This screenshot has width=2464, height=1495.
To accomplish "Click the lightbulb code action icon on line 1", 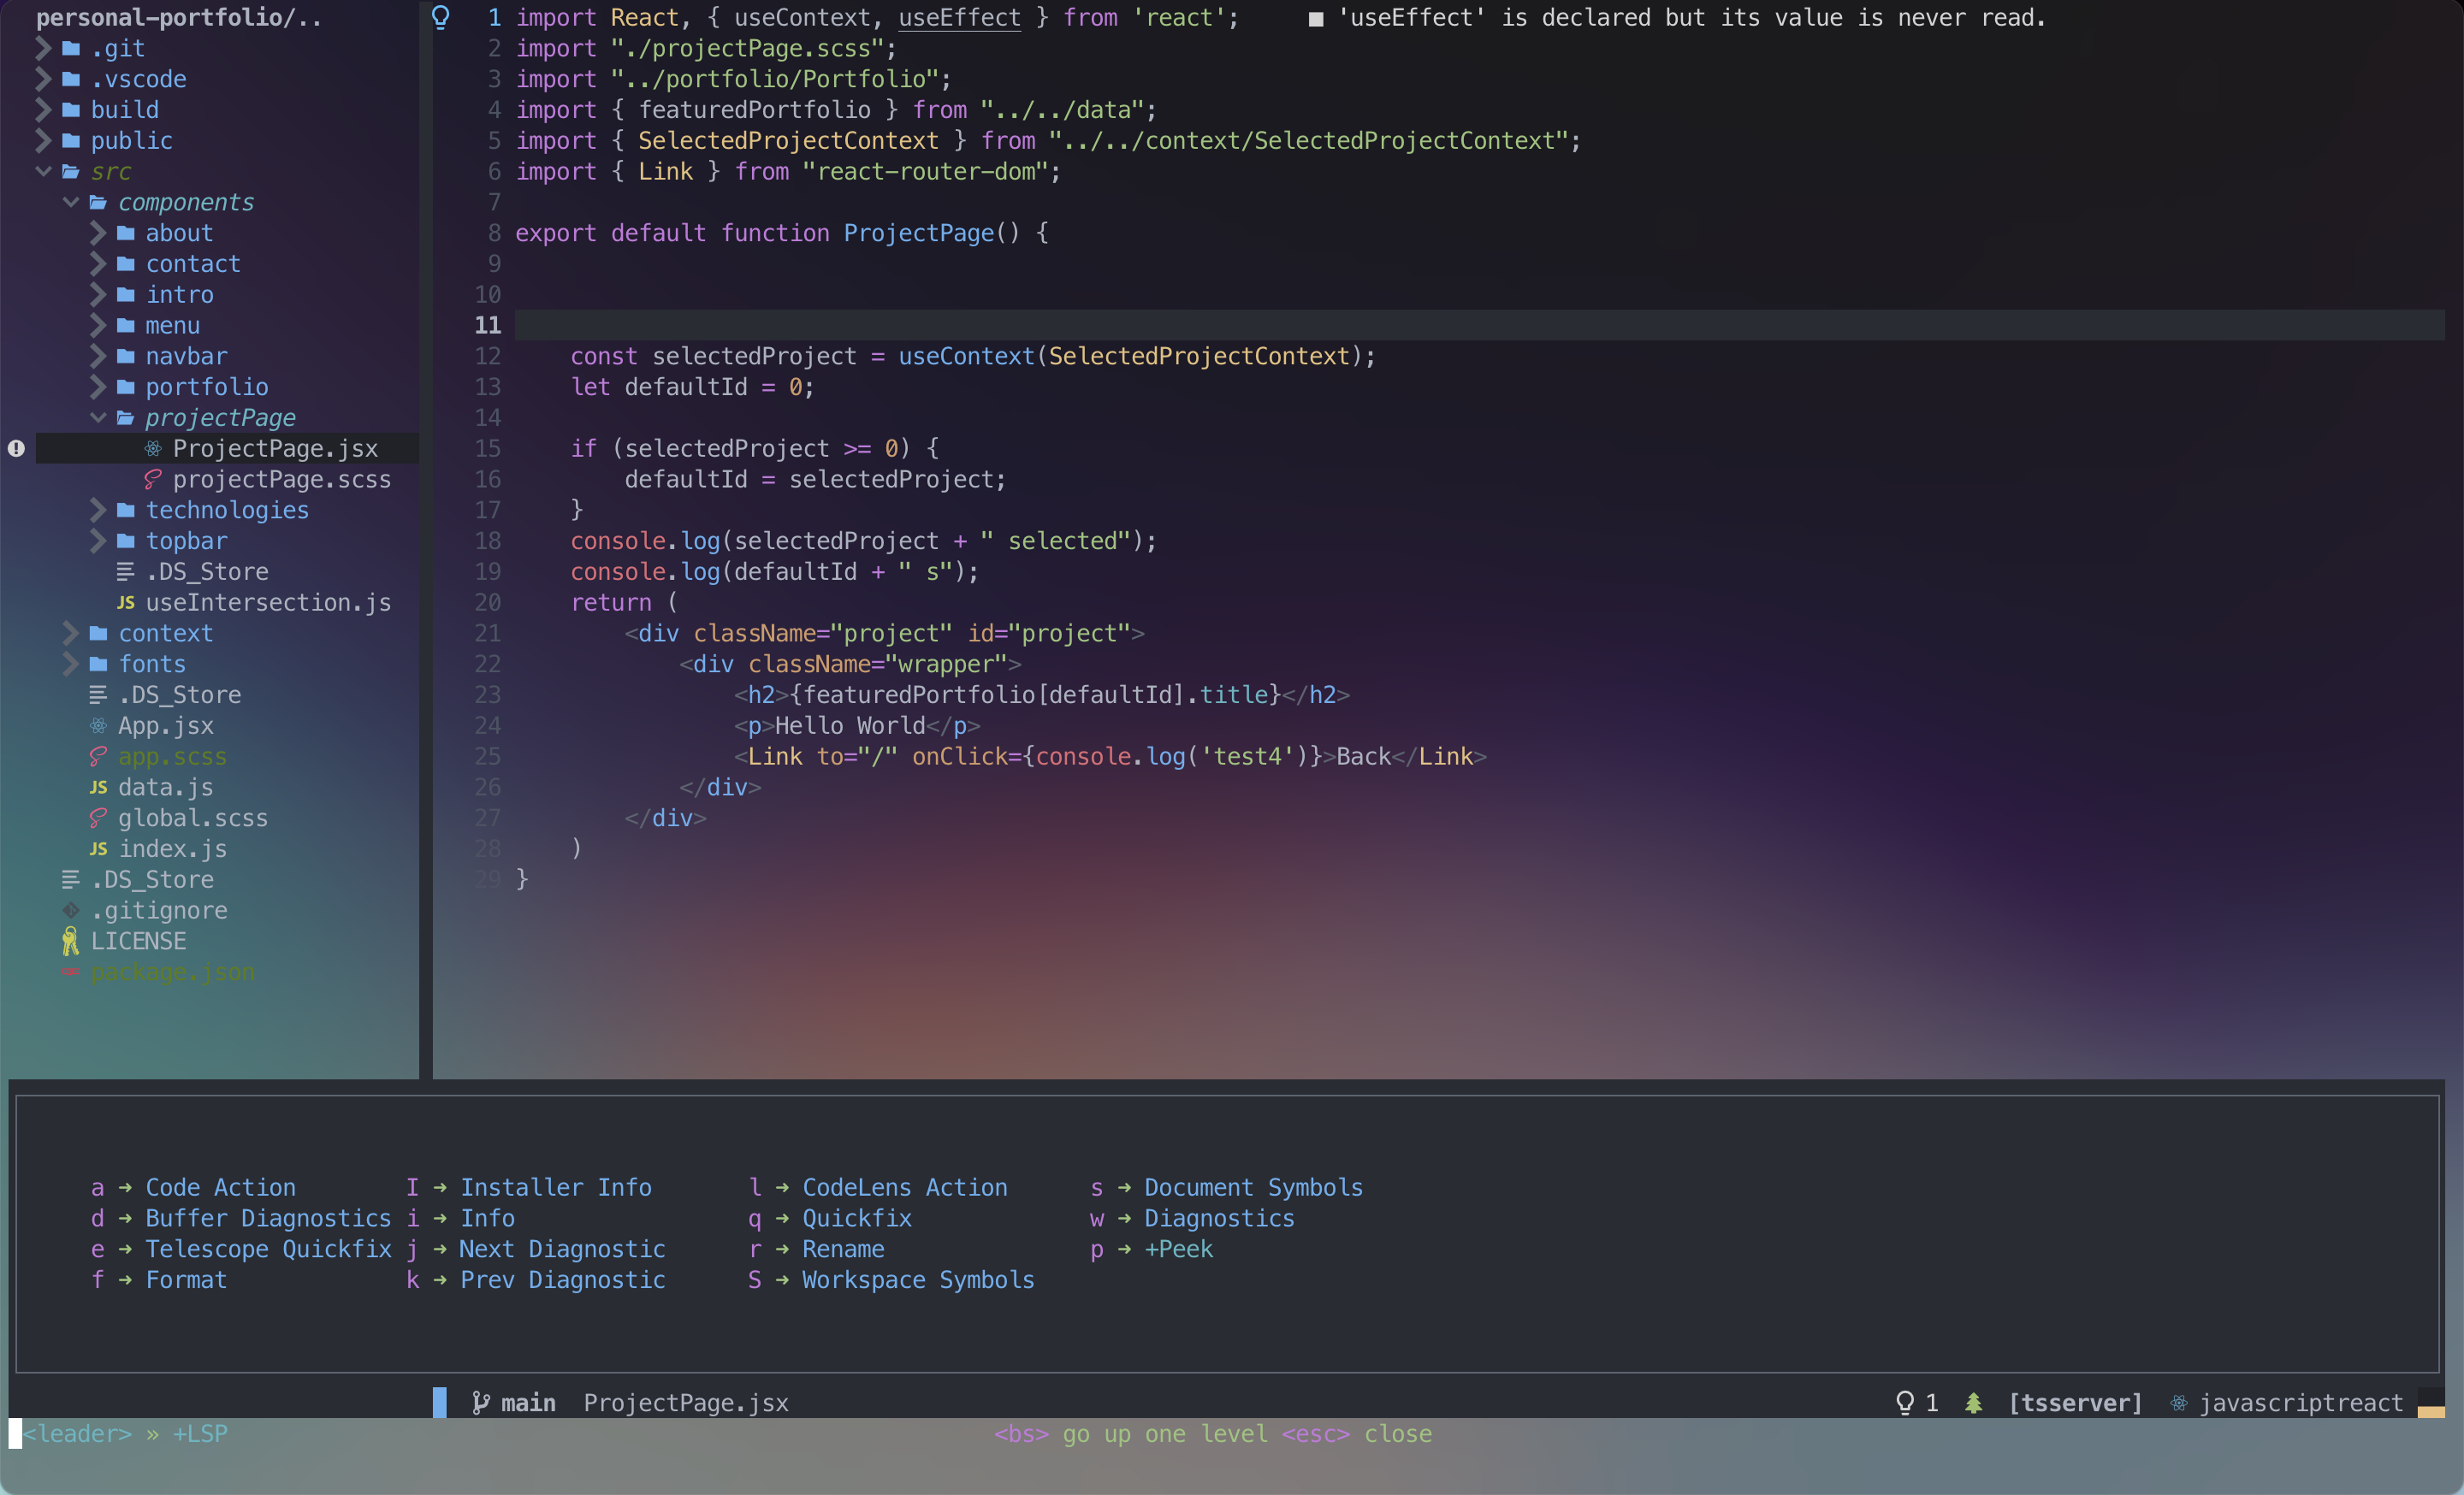I will click(x=440, y=17).
